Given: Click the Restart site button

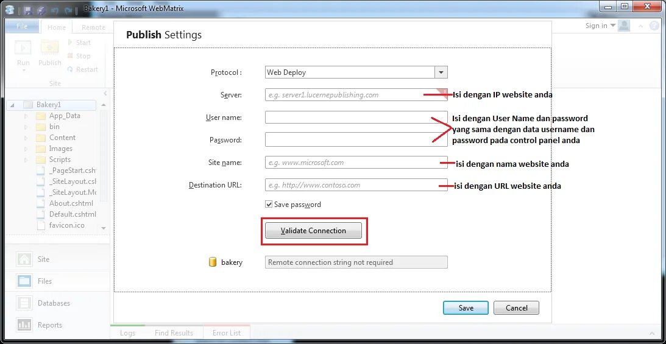Looking at the screenshot, I should pyautogui.click(x=82, y=69).
